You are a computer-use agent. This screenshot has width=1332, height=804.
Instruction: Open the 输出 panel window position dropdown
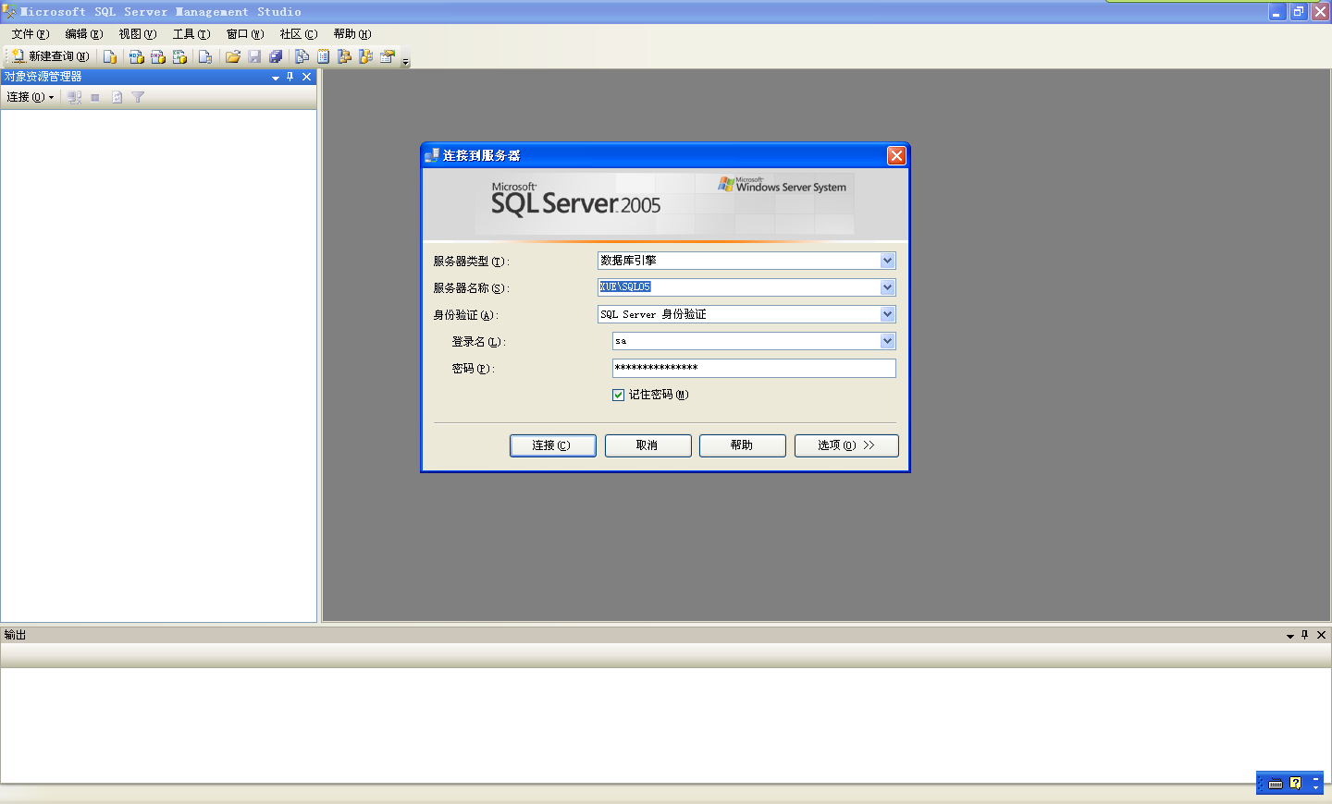1290,636
